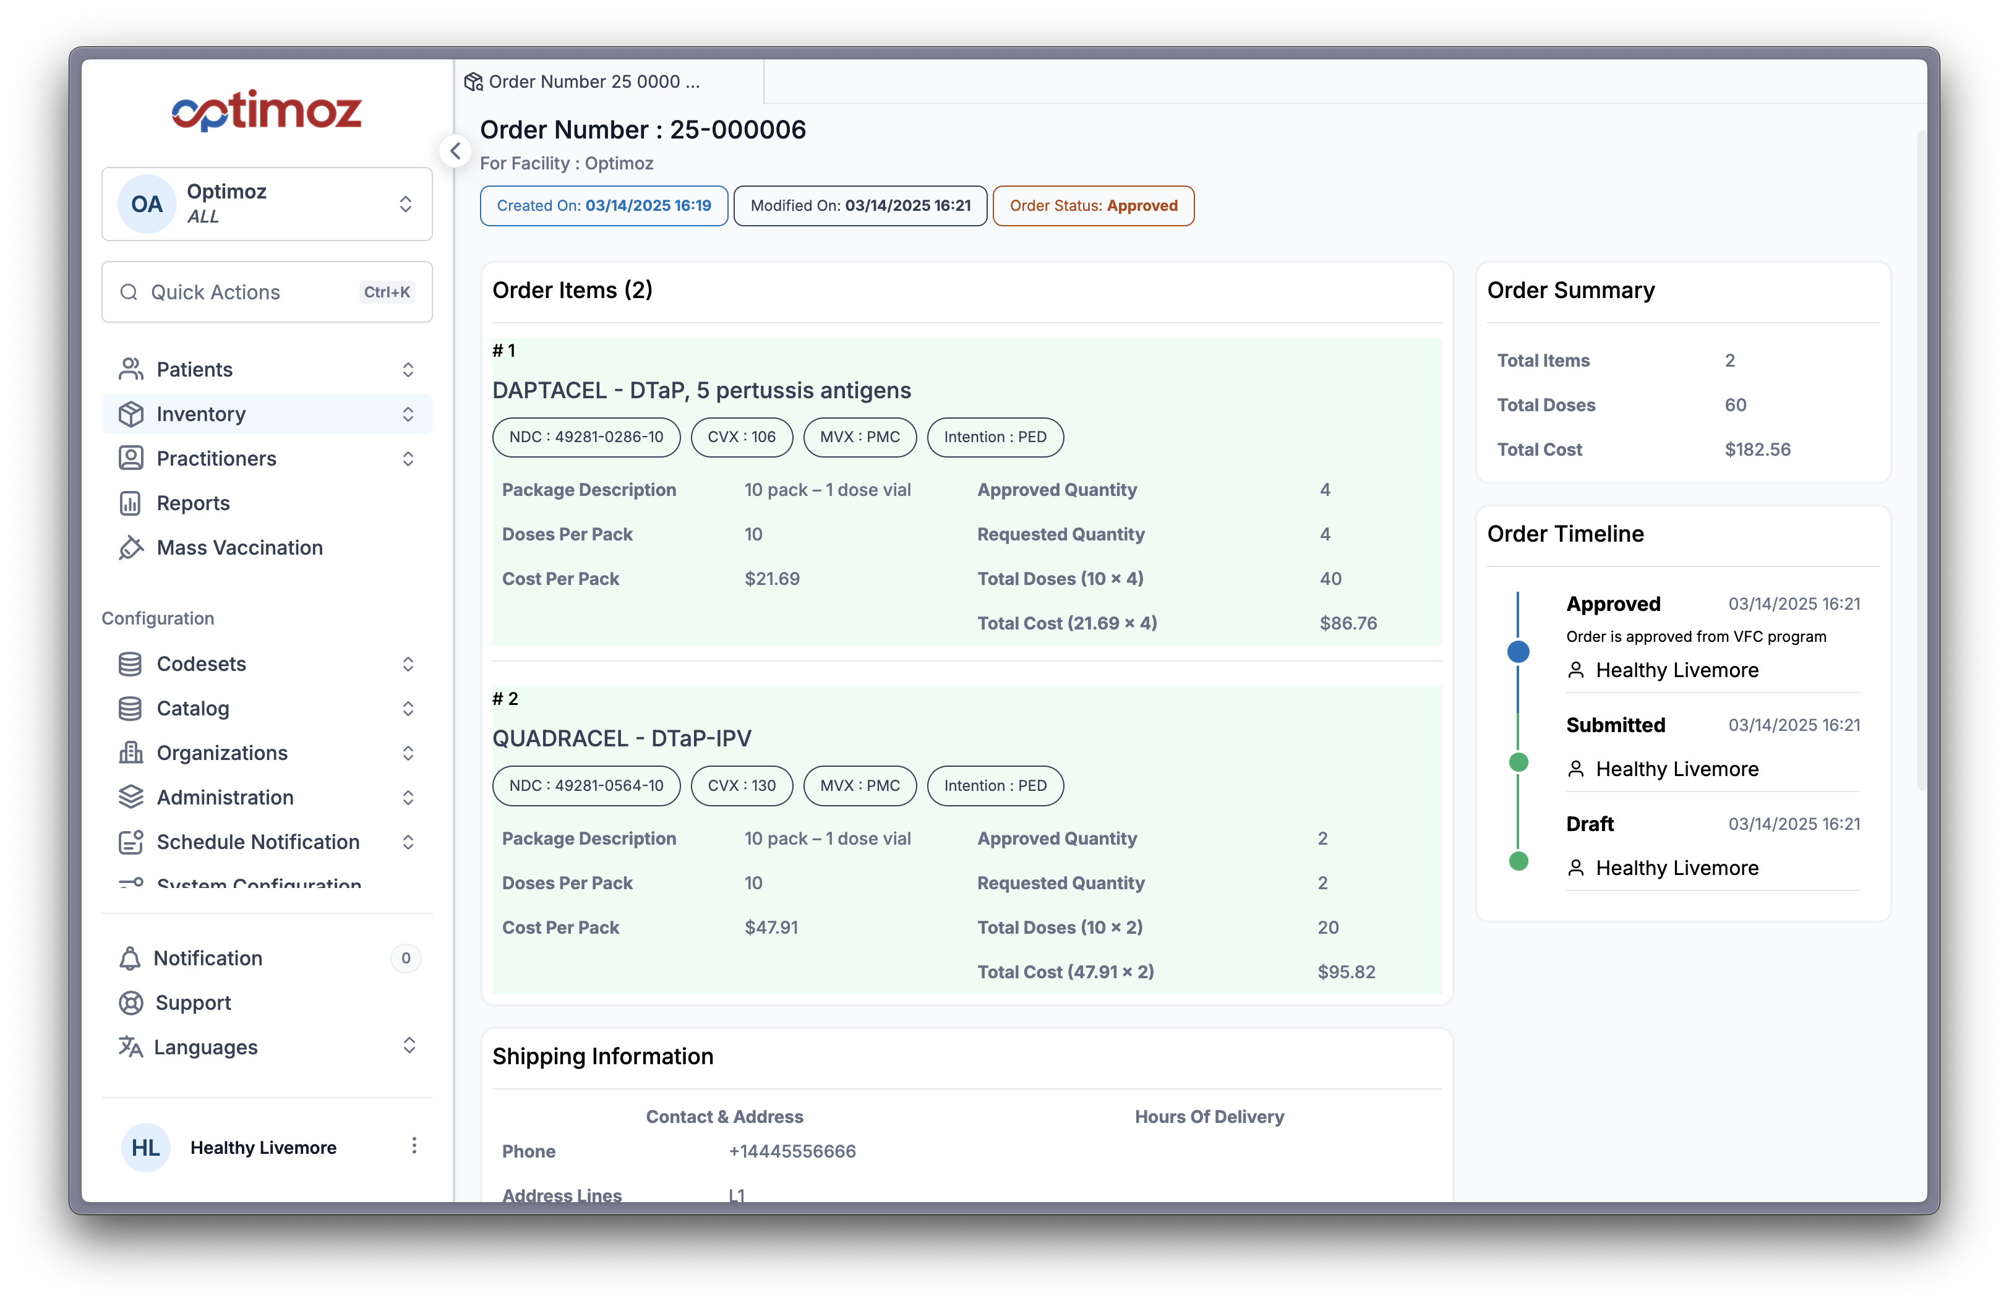The height and width of the screenshot is (1306, 2009).
Task: Click the Notification bell icon
Action: pos(130,958)
